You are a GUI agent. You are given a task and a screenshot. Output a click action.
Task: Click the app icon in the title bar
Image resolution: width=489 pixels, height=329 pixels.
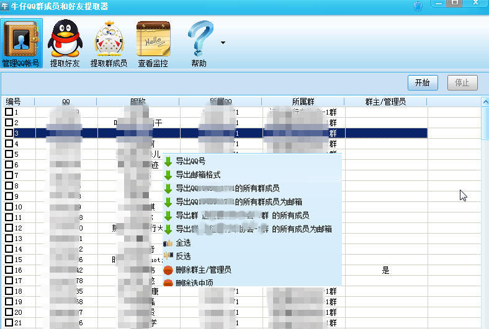click(5, 6)
